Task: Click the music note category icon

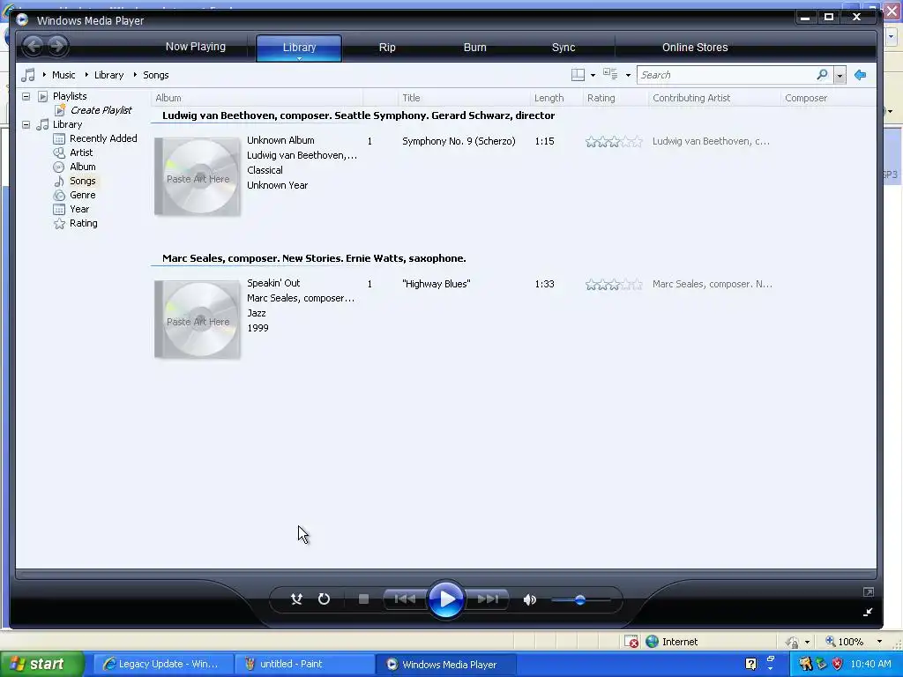Action: (x=27, y=75)
